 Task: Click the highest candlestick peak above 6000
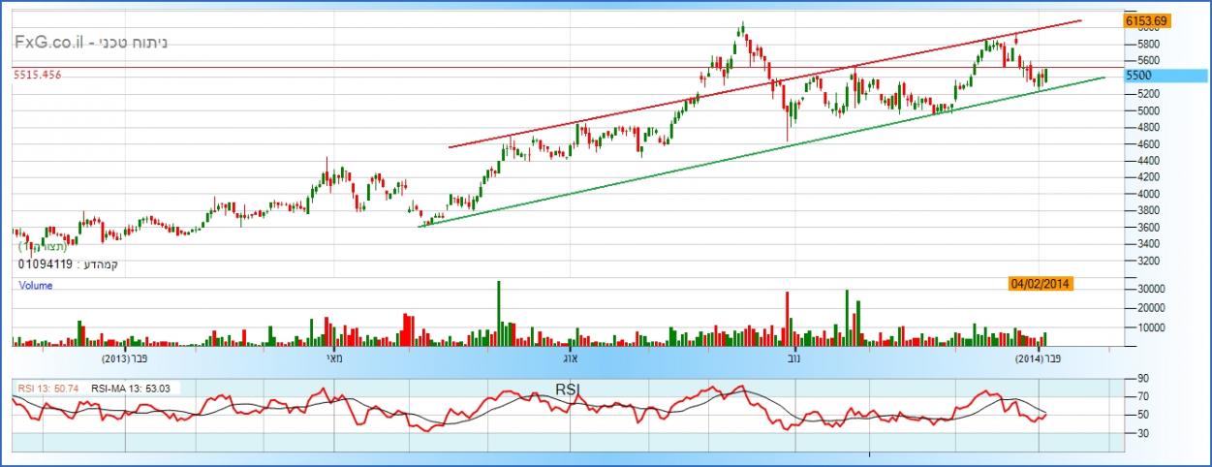[742, 25]
